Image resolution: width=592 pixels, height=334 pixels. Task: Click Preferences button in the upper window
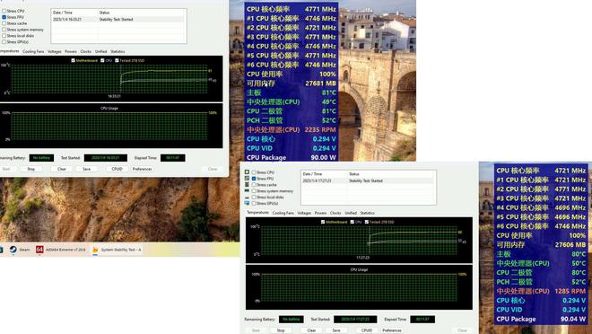pyautogui.click(x=142, y=169)
